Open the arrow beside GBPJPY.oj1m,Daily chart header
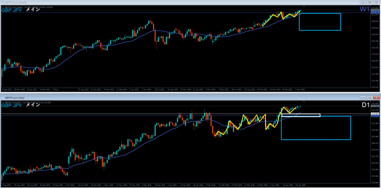The image size is (381, 188). tap(3, 103)
